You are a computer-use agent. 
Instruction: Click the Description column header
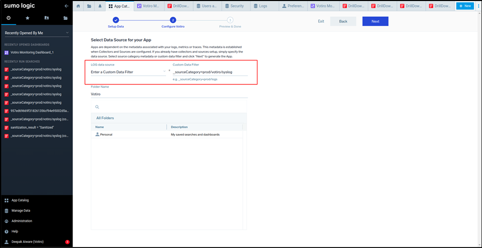pyautogui.click(x=179, y=127)
